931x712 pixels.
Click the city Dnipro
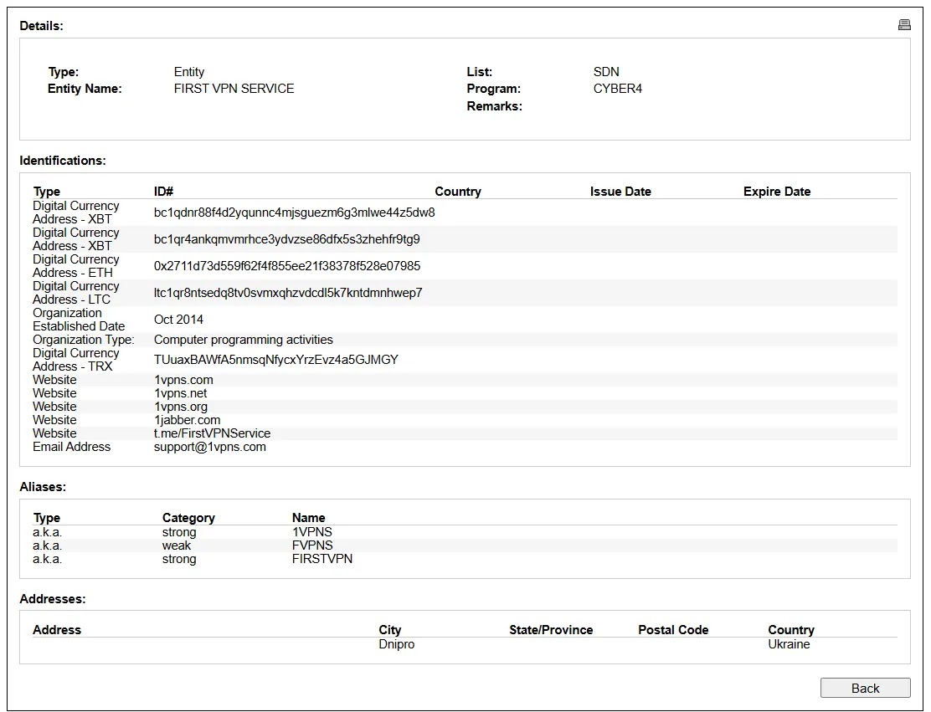pos(397,644)
